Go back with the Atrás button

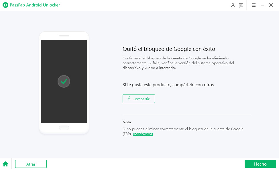(31, 164)
